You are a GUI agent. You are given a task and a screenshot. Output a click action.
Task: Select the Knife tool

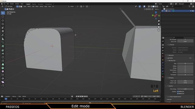click(3, 61)
